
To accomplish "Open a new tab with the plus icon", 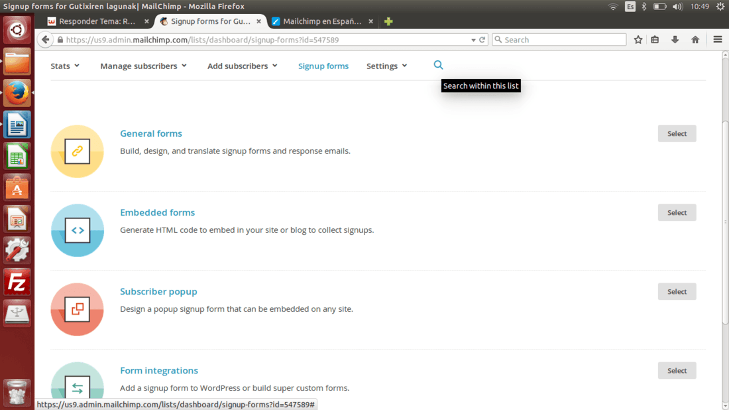I will (388, 21).
